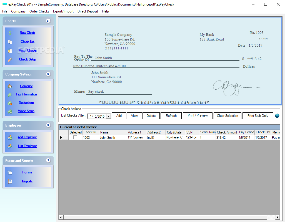Viewport: 285px width, 222px height.
Task: Click the Print Stub Only button
Action: (258, 116)
